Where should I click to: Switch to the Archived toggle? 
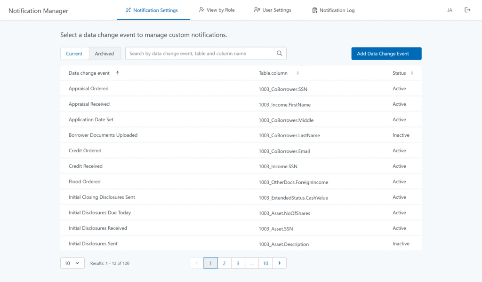pyautogui.click(x=104, y=54)
